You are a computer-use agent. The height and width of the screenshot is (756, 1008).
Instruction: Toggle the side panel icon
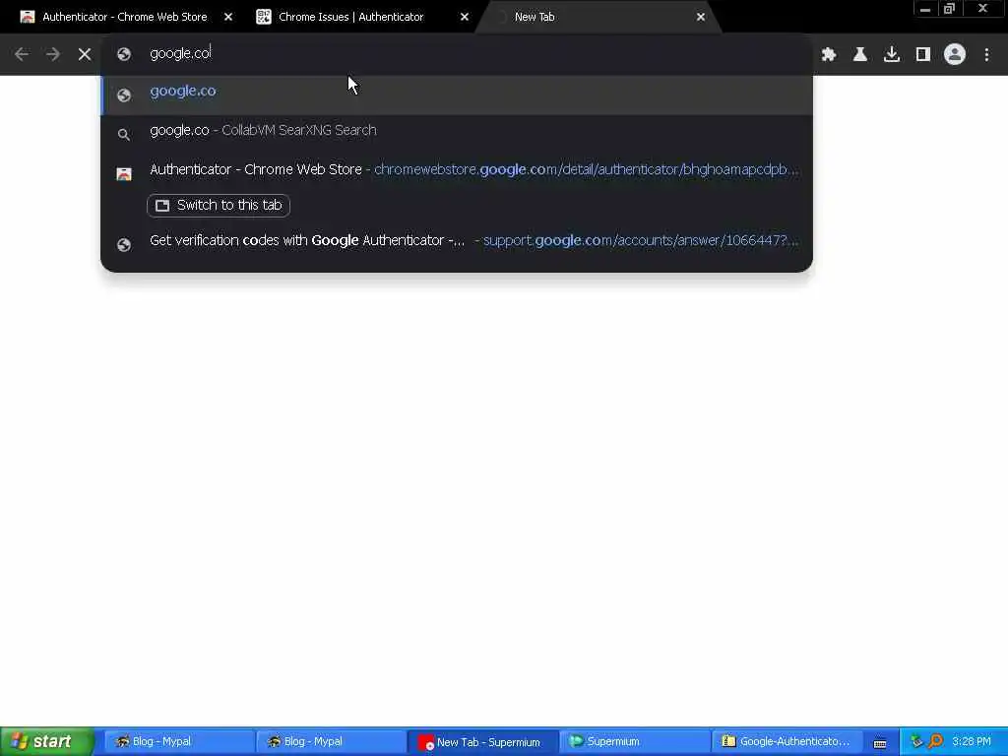pyautogui.click(x=923, y=54)
